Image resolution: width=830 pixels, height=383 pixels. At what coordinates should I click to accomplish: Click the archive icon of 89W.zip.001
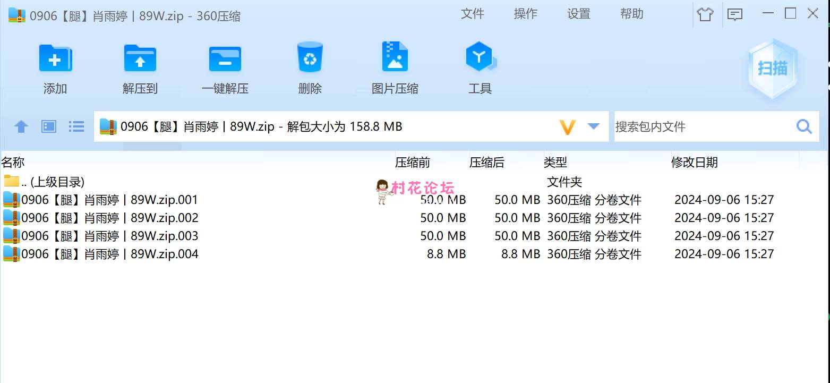pos(11,200)
